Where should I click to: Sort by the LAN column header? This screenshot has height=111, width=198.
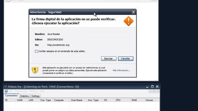pos(33,100)
